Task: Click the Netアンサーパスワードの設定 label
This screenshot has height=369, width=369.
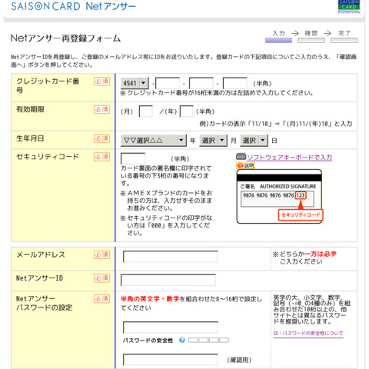Action: click(x=44, y=303)
